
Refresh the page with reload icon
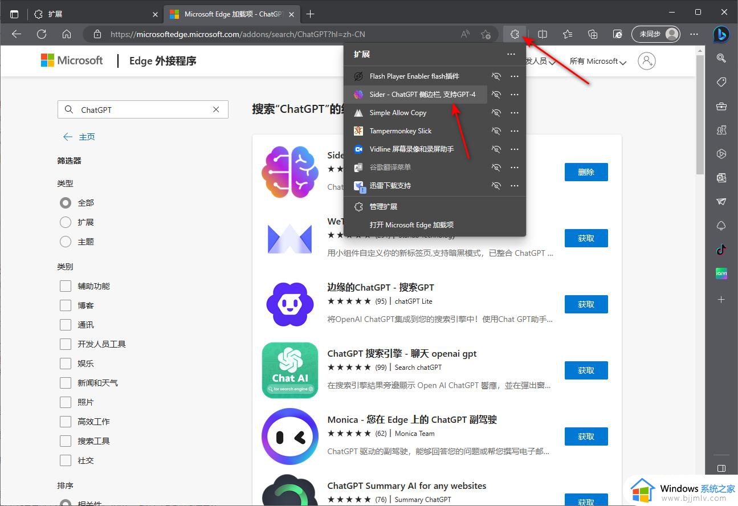point(42,34)
